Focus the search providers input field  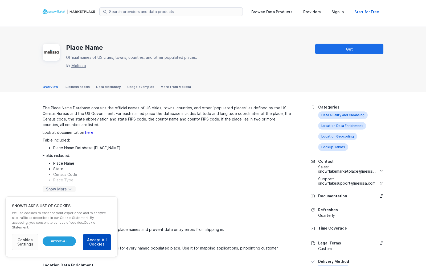coord(171,12)
